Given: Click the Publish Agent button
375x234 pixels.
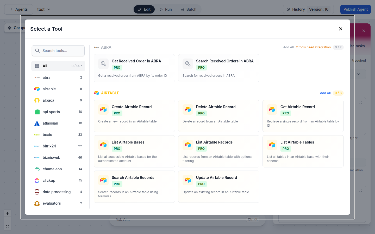Looking at the screenshot, I should pyautogui.click(x=355, y=9).
